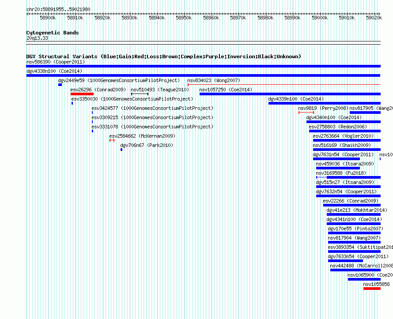Open dgv4341n100 (Coe2014) label
Screen dimensions: 393x319
point(354,219)
